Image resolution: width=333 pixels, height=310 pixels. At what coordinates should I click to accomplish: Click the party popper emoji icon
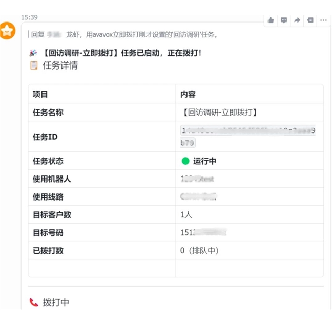[x=34, y=53]
